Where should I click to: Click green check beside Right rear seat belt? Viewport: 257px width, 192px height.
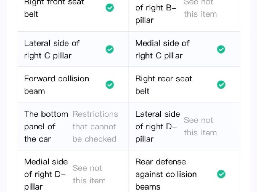tap(221, 84)
